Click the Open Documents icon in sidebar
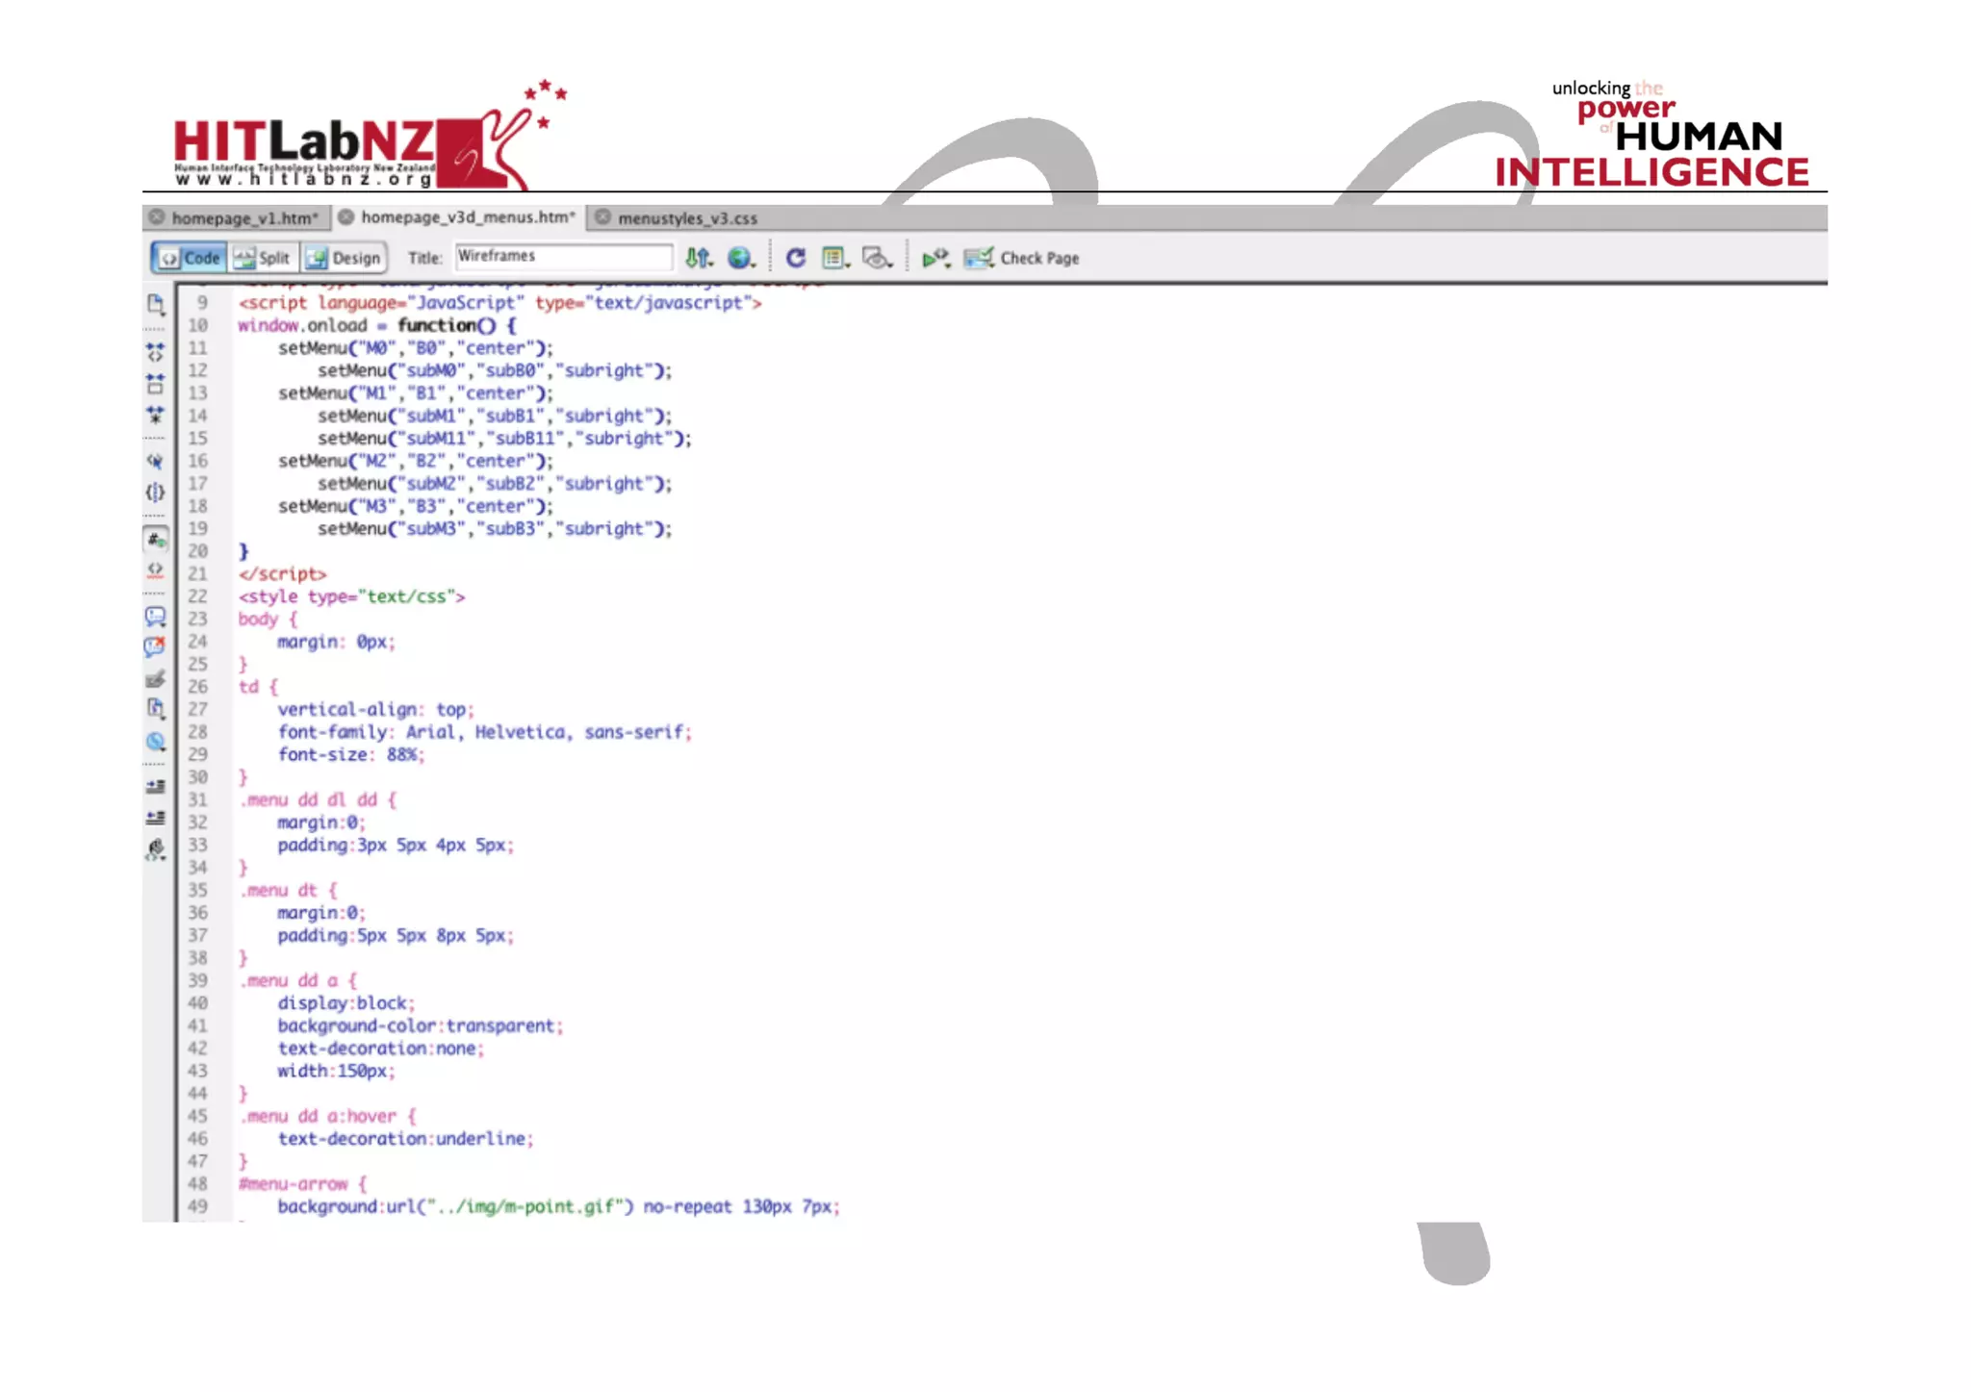1971x1392 pixels. pyautogui.click(x=155, y=305)
